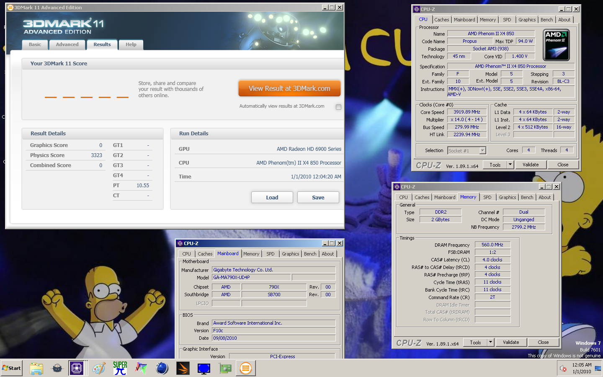The width and height of the screenshot is (603, 377).
Task: Click the CPU-Z title icon in the CPU window
Action: [416, 9]
